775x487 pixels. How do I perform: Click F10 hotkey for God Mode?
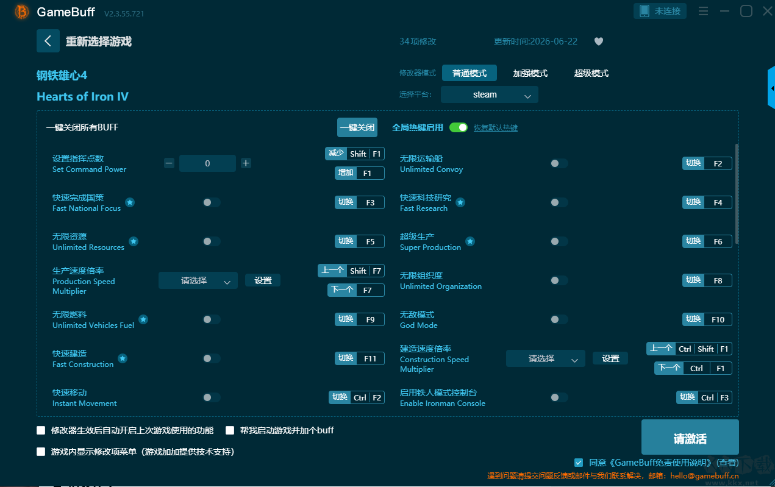pos(707,319)
